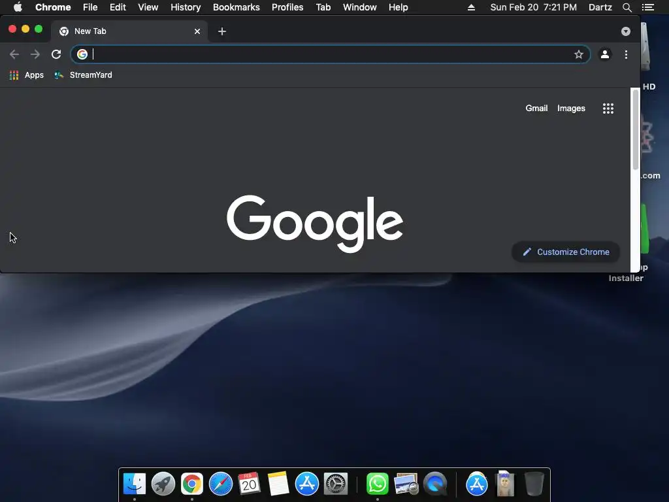
Task: Click the Google logo
Action: (315, 224)
